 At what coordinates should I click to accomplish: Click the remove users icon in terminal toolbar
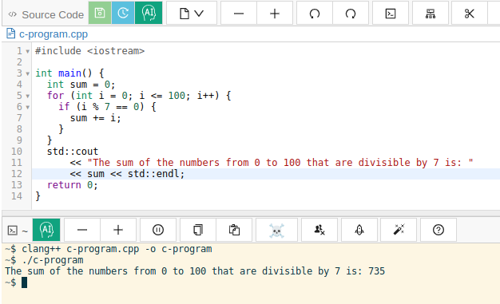pyautogui.click(x=319, y=230)
